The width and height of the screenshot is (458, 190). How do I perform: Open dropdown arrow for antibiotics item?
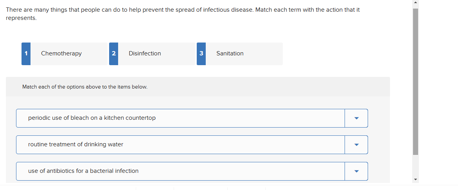tap(356, 171)
